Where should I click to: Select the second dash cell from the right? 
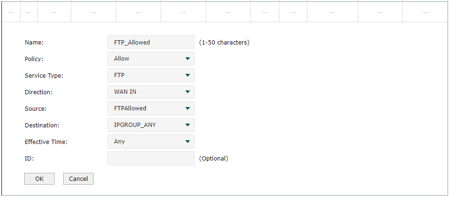pos(380,12)
